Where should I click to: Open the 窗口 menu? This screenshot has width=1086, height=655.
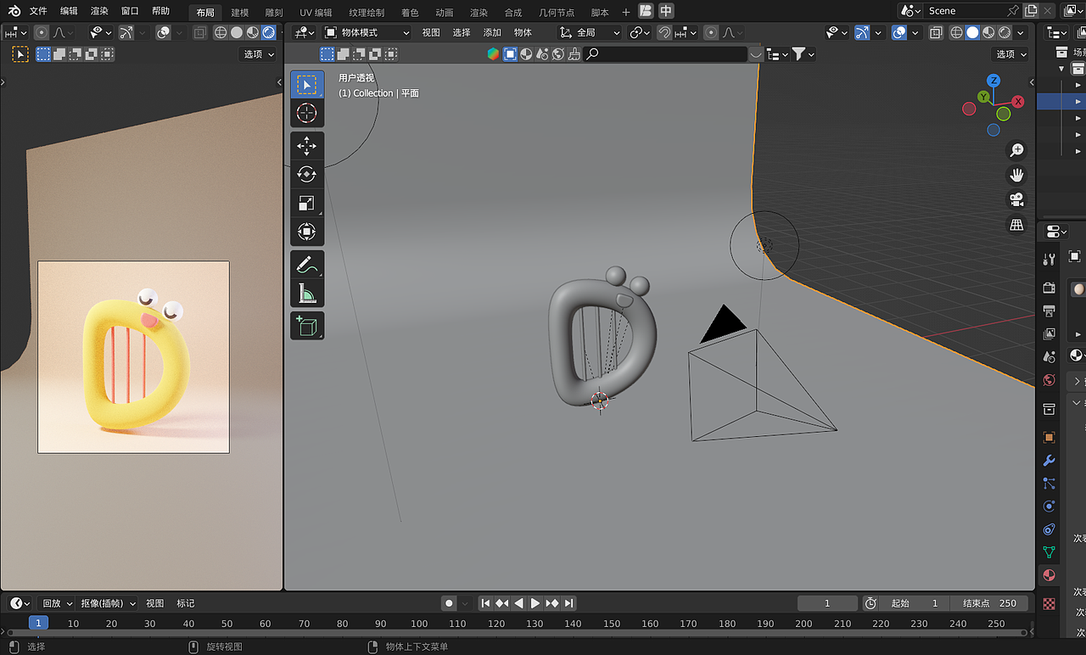130,11
